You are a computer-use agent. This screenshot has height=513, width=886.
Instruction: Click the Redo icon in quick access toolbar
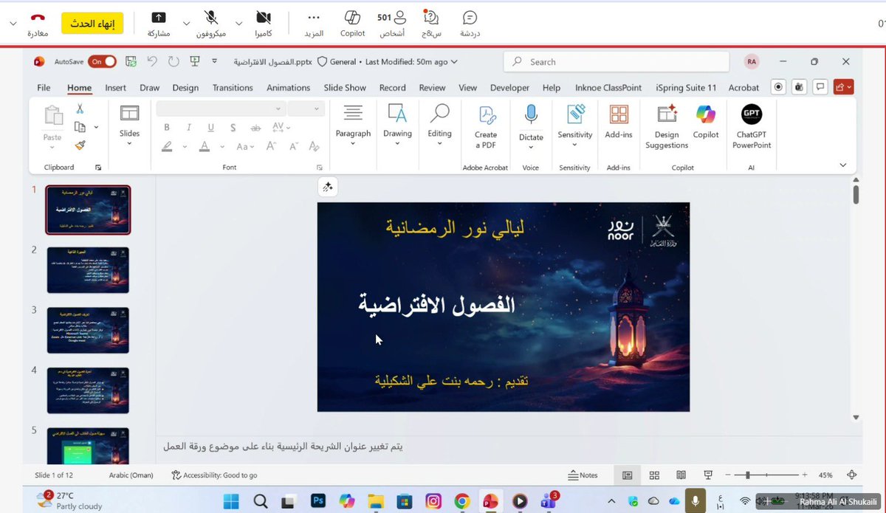[x=174, y=62]
